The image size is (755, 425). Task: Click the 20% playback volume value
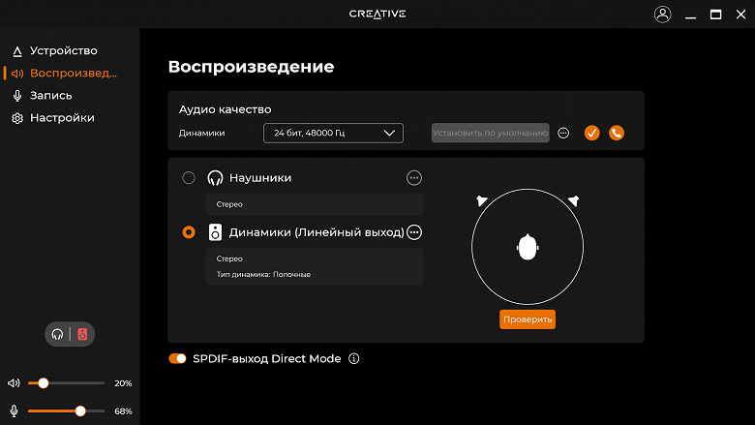[x=123, y=383]
